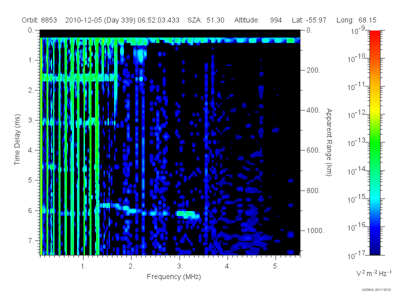Image resolution: width=400 pixels, height=300 pixels.
Task: Click the apparent range tick '400.'
Action: coord(313,110)
